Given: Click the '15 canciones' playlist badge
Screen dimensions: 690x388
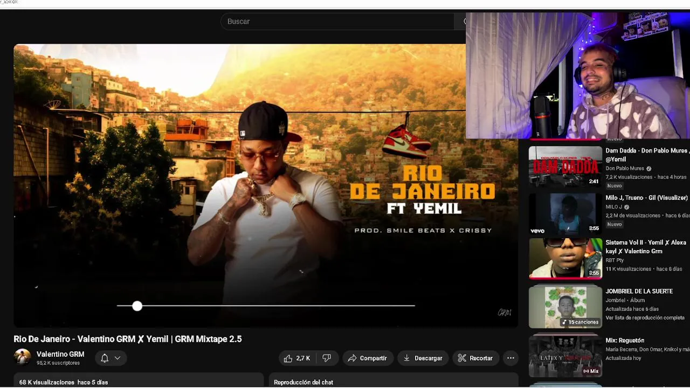Looking at the screenshot, I should point(580,322).
